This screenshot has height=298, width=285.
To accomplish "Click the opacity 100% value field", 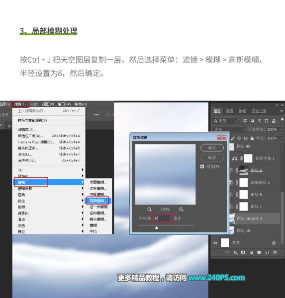I will coord(272,130).
